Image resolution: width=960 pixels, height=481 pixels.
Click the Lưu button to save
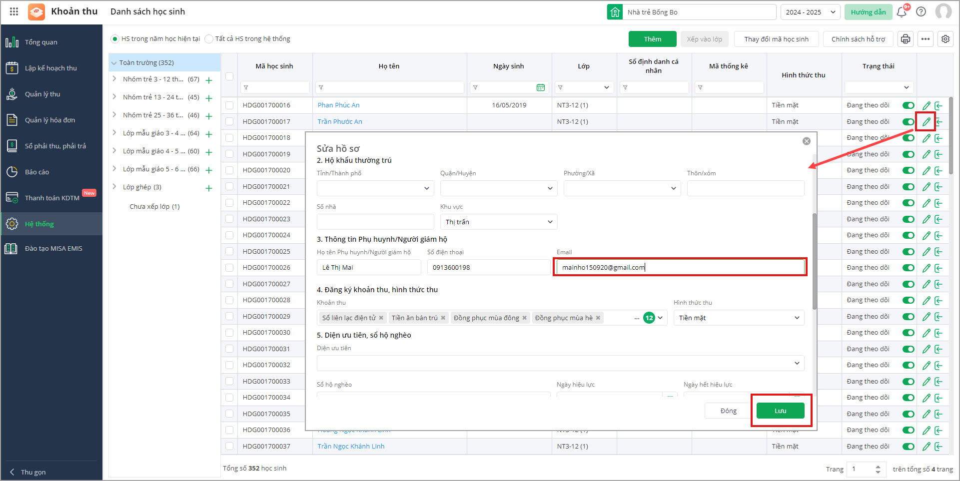780,411
